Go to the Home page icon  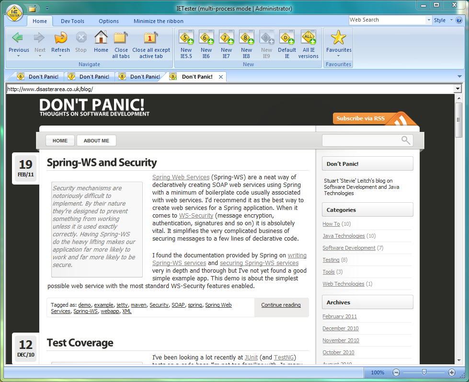(101, 37)
